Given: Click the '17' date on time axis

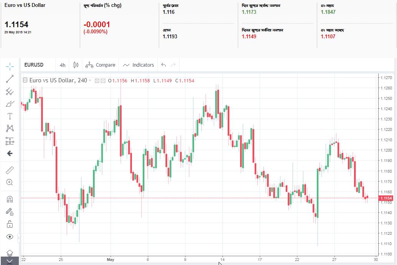Looking at the screenshot, I should (x=260, y=259).
